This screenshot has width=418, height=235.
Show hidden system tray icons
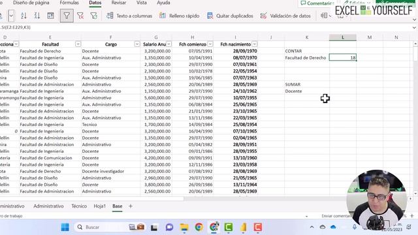coord(312,227)
